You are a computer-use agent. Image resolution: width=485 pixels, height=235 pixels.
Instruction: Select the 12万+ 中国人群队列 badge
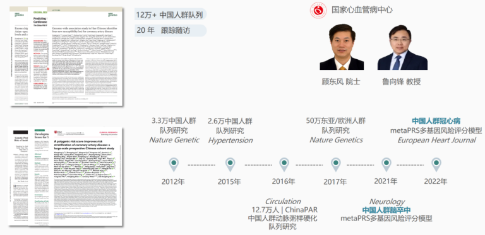point(171,14)
